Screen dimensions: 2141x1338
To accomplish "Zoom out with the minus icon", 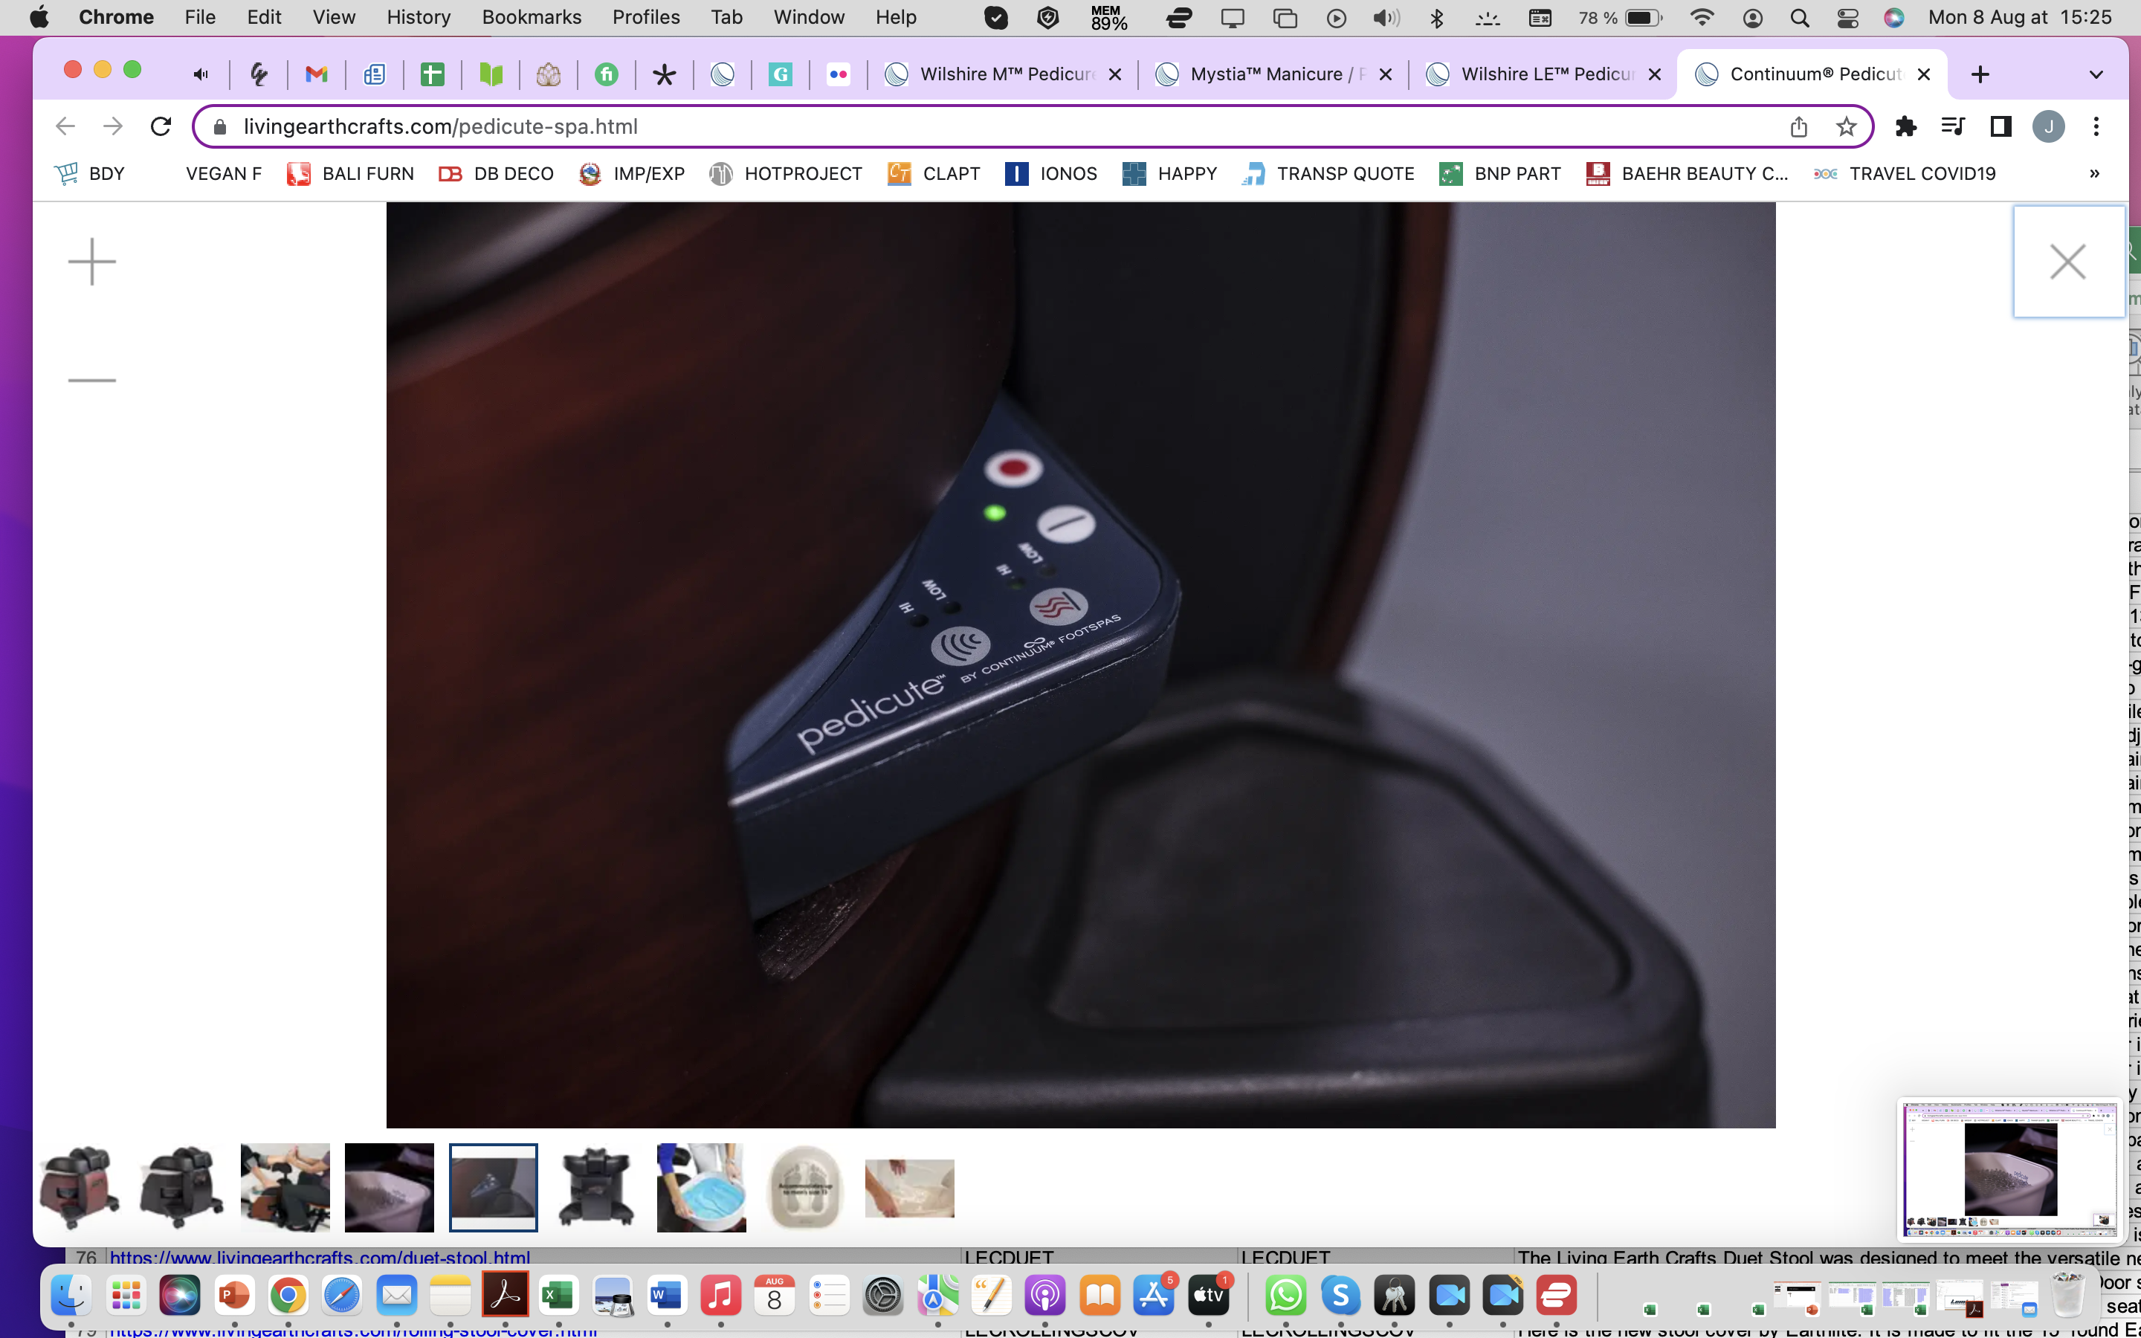I will [x=92, y=381].
